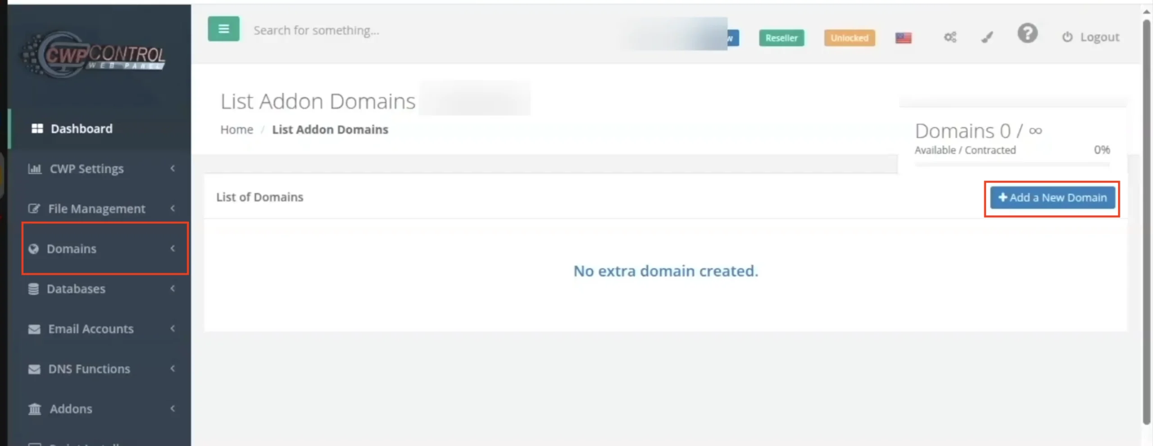Click the No extra domain created message
1153x446 pixels.
tap(666, 271)
